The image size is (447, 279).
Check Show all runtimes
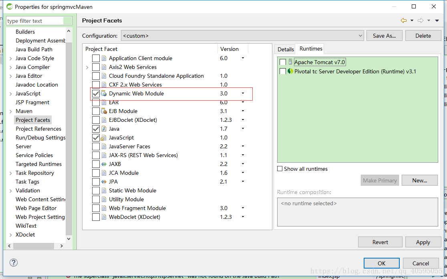point(280,169)
